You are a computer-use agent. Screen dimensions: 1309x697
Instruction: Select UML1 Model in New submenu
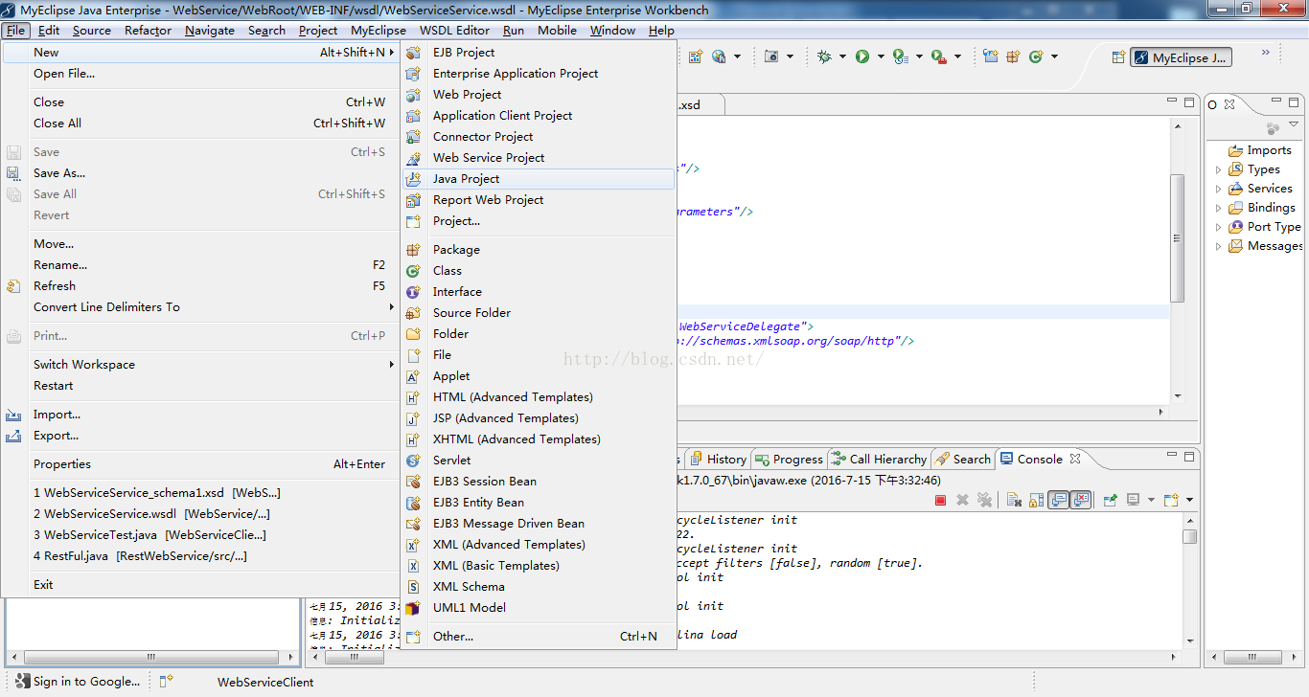[539, 608]
